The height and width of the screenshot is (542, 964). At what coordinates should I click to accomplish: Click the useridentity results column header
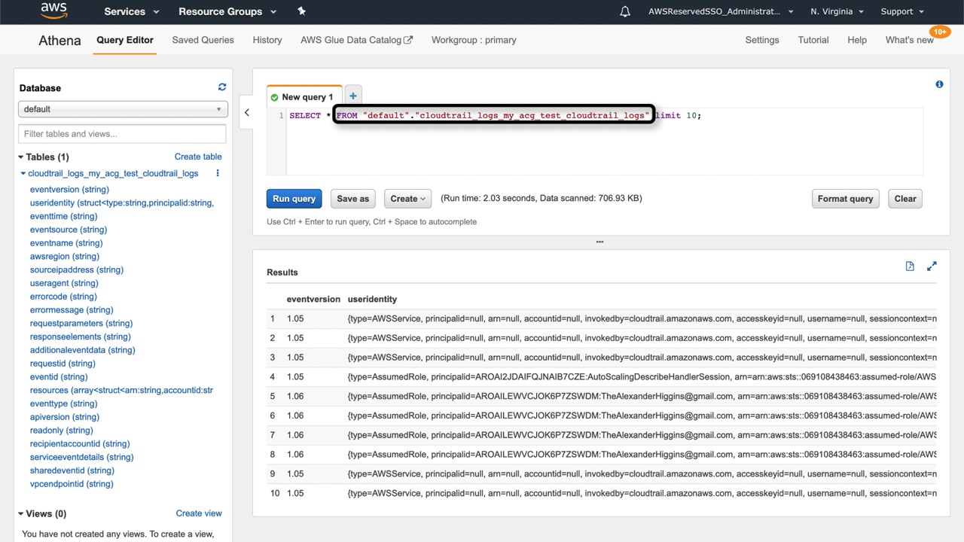coord(372,299)
